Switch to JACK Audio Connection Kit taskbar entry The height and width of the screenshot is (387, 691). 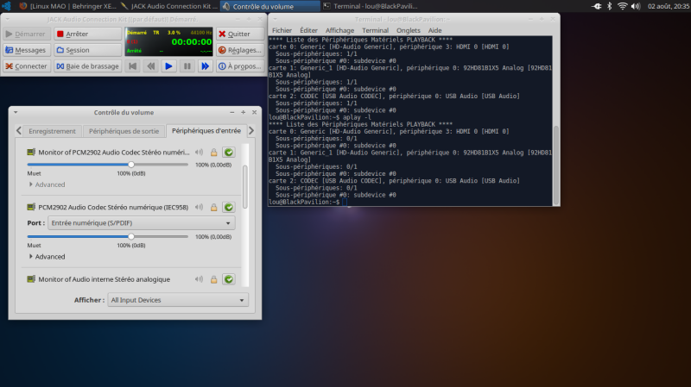click(x=169, y=6)
